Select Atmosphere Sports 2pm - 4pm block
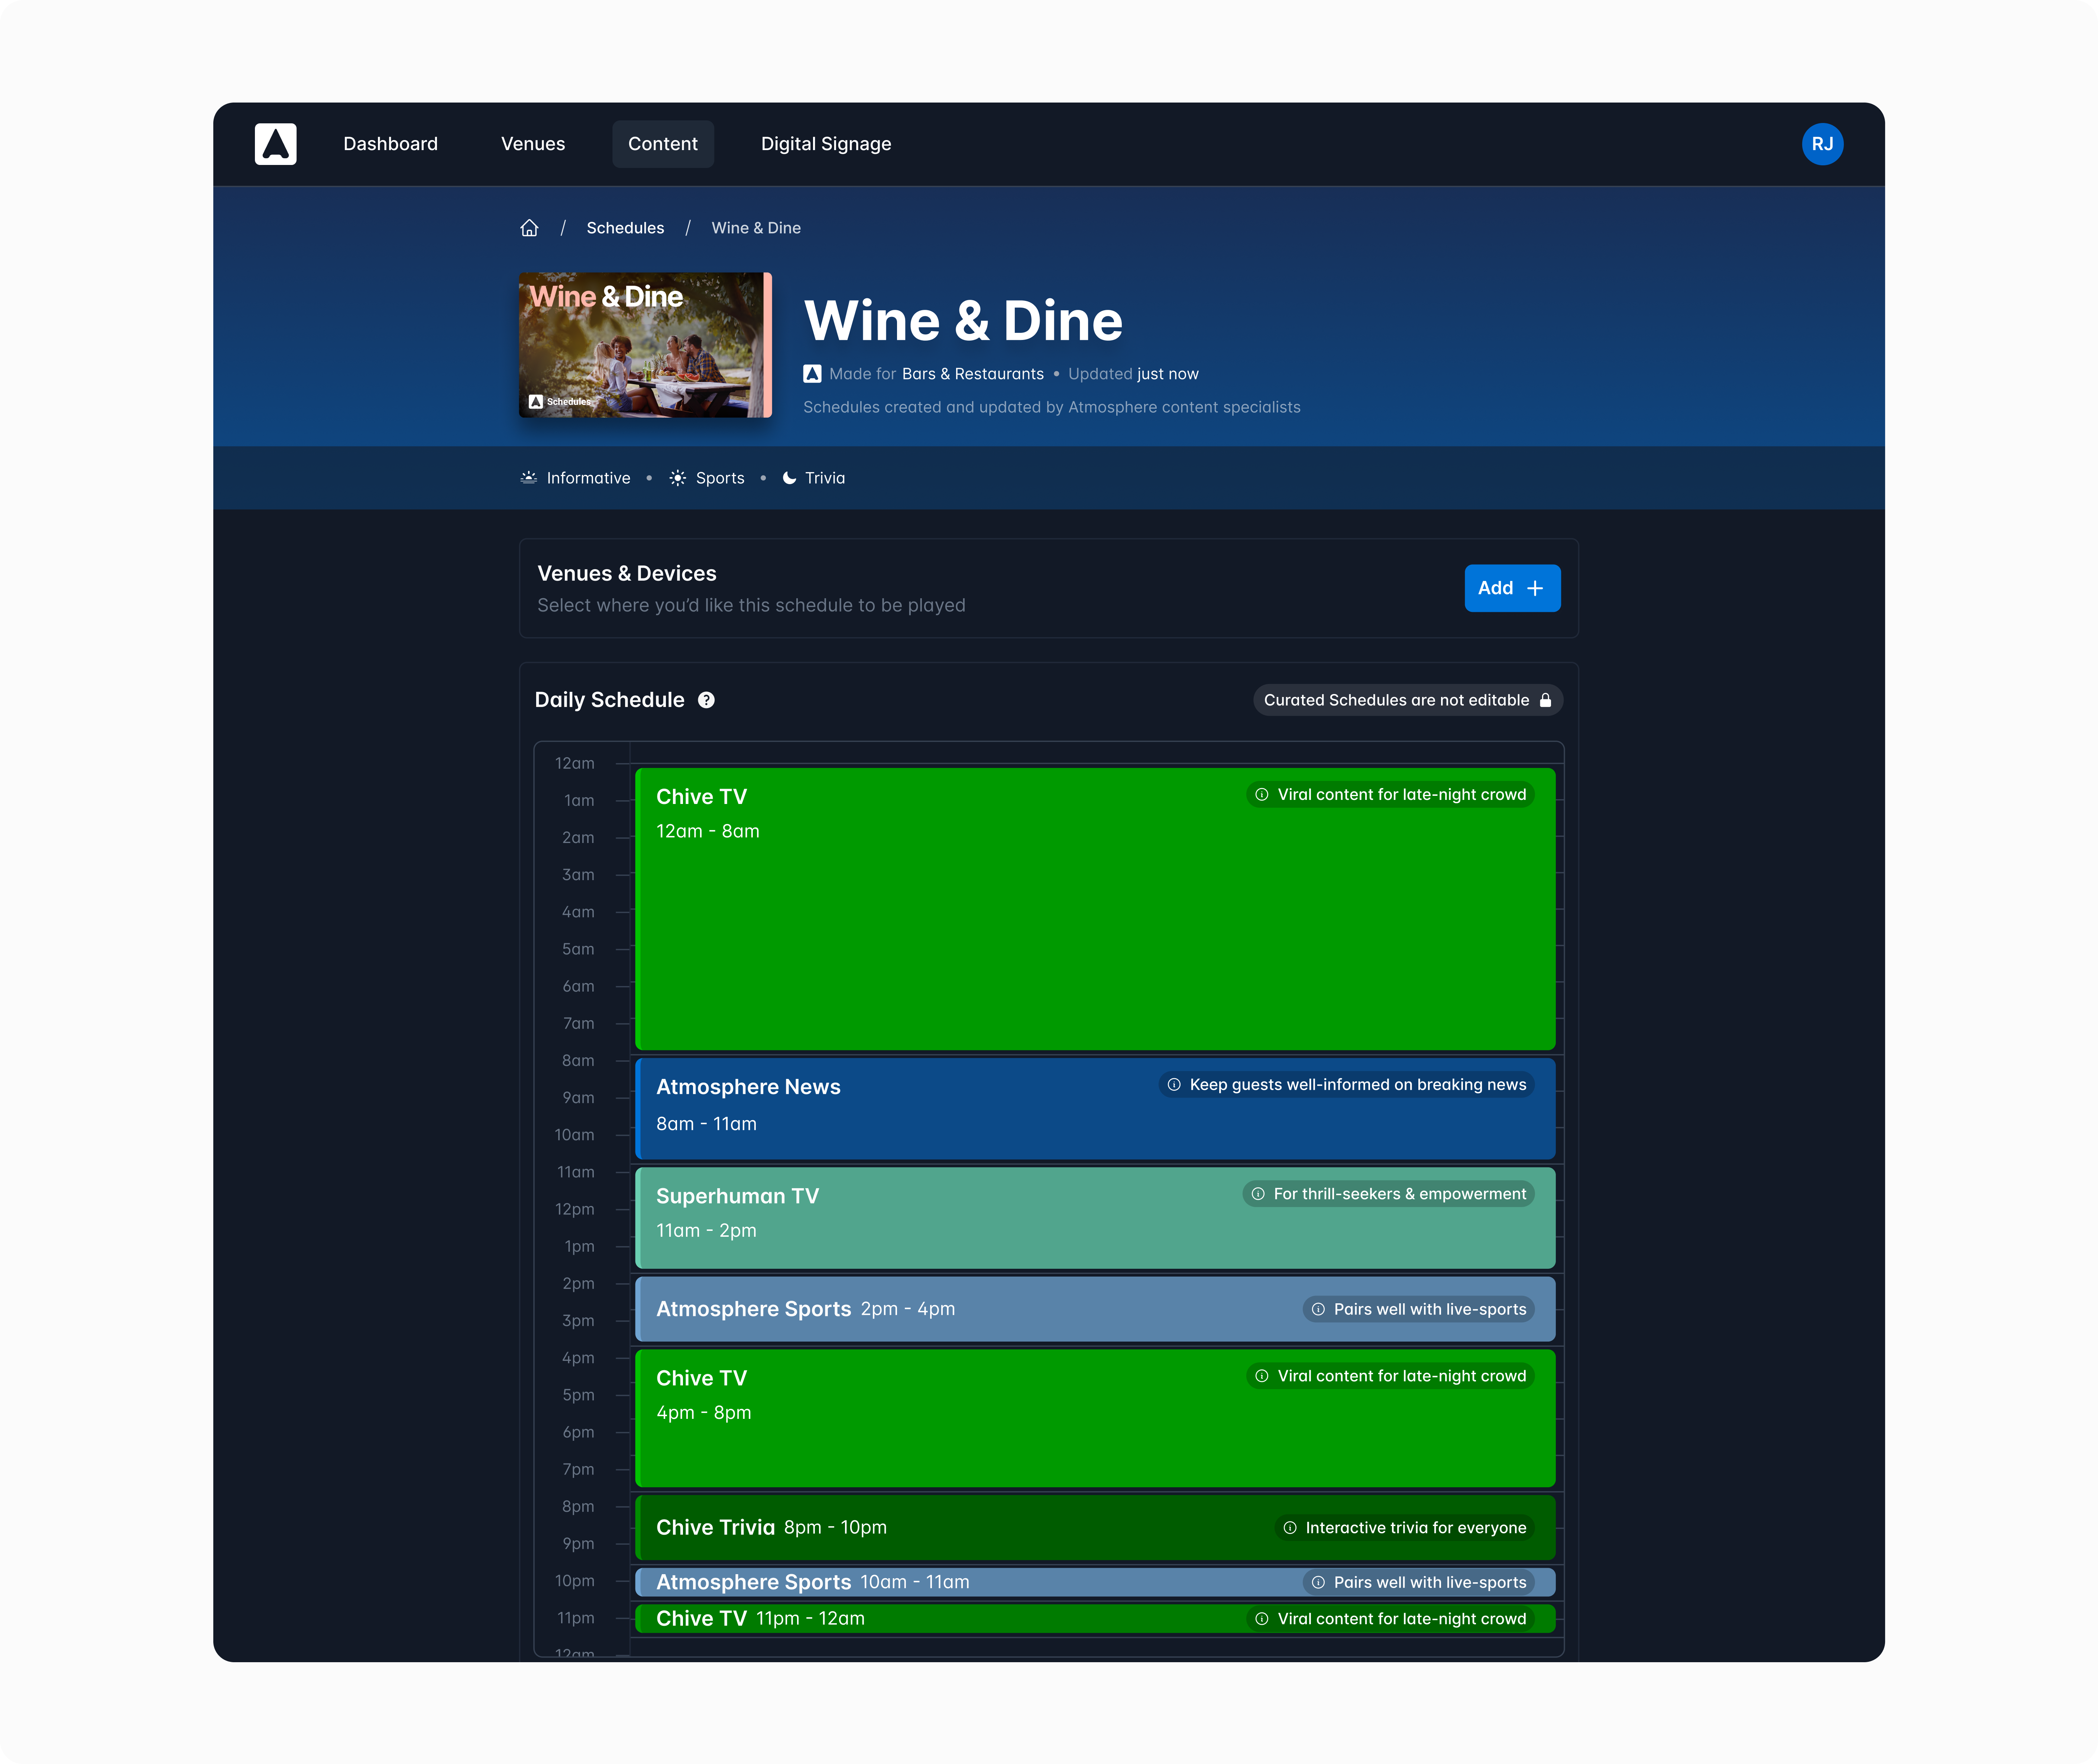Viewport: 2098px width, 1764px height. [x=1095, y=1309]
